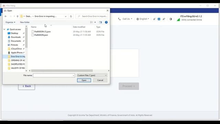Click the Open dialog title bar icon

click(5, 11)
